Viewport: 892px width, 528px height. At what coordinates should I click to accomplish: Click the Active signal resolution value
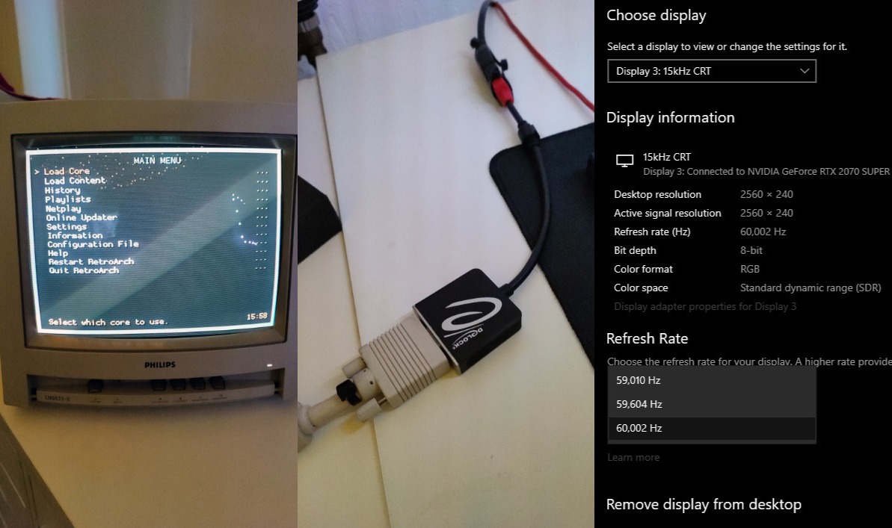(766, 213)
